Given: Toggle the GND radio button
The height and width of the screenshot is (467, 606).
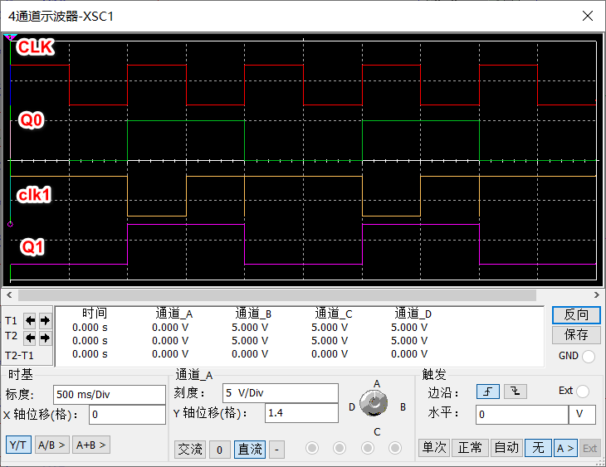Looking at the screenshot, I should tap(589, 357).
